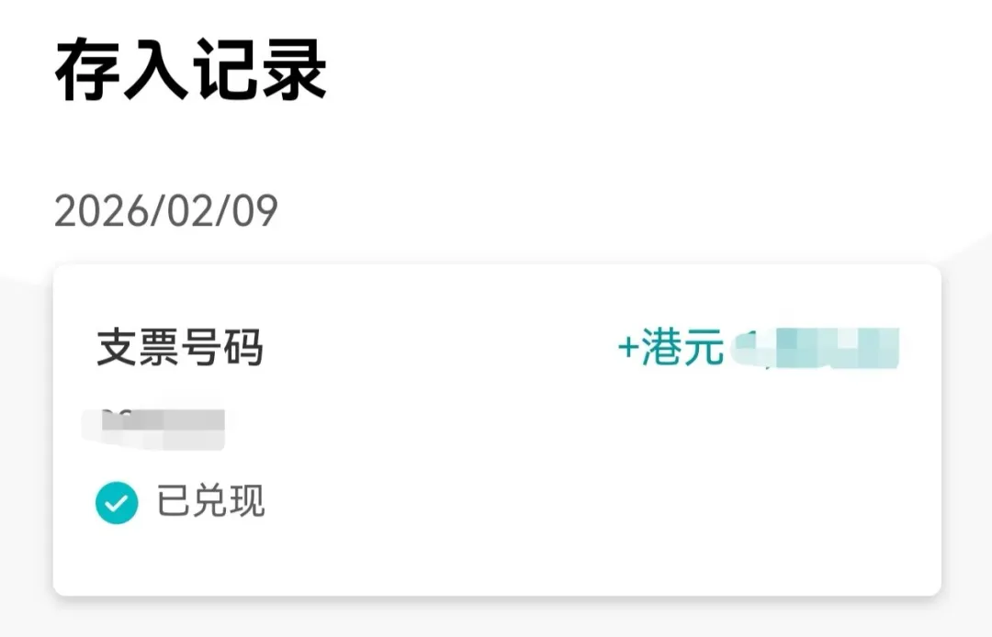This screenshot has width=992, height=637.
Task: Open the 支票号码 deposit record card
Action: pos(496,430)
